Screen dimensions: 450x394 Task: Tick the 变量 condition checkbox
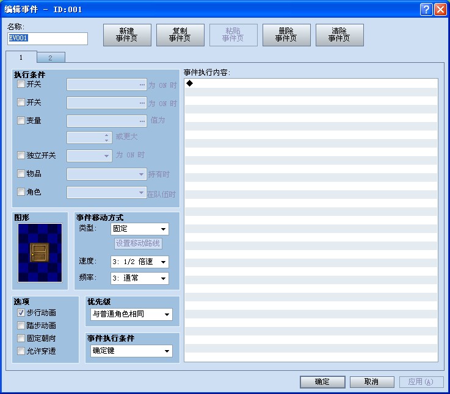pyautogui.click(x=21, y=120)
